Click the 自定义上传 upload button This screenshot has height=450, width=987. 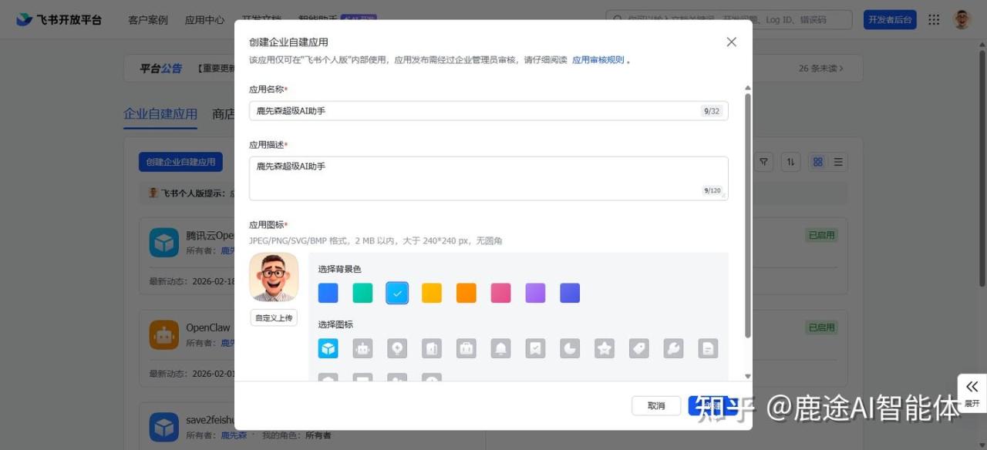pos(274,317)
